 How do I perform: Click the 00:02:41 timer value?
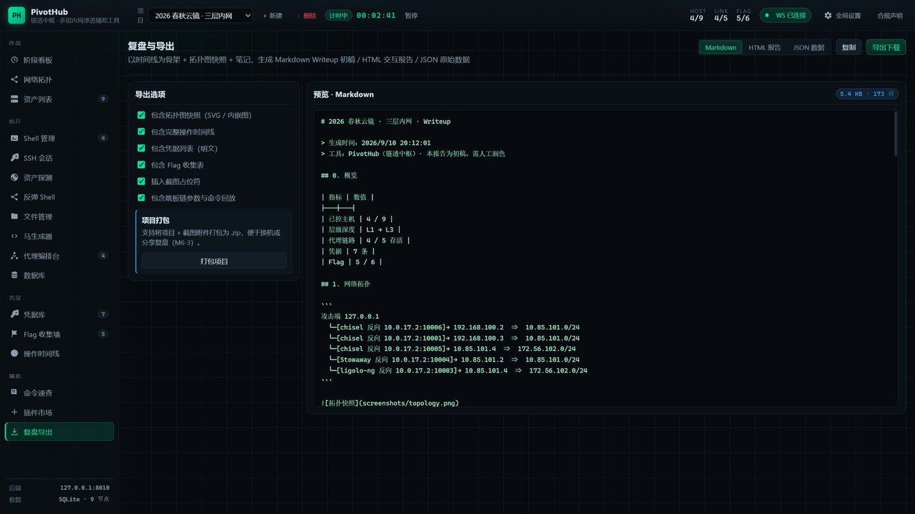click(x=376, y=15)
